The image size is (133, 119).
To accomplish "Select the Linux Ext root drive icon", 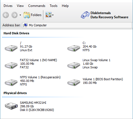I will (x=11, y=48).
